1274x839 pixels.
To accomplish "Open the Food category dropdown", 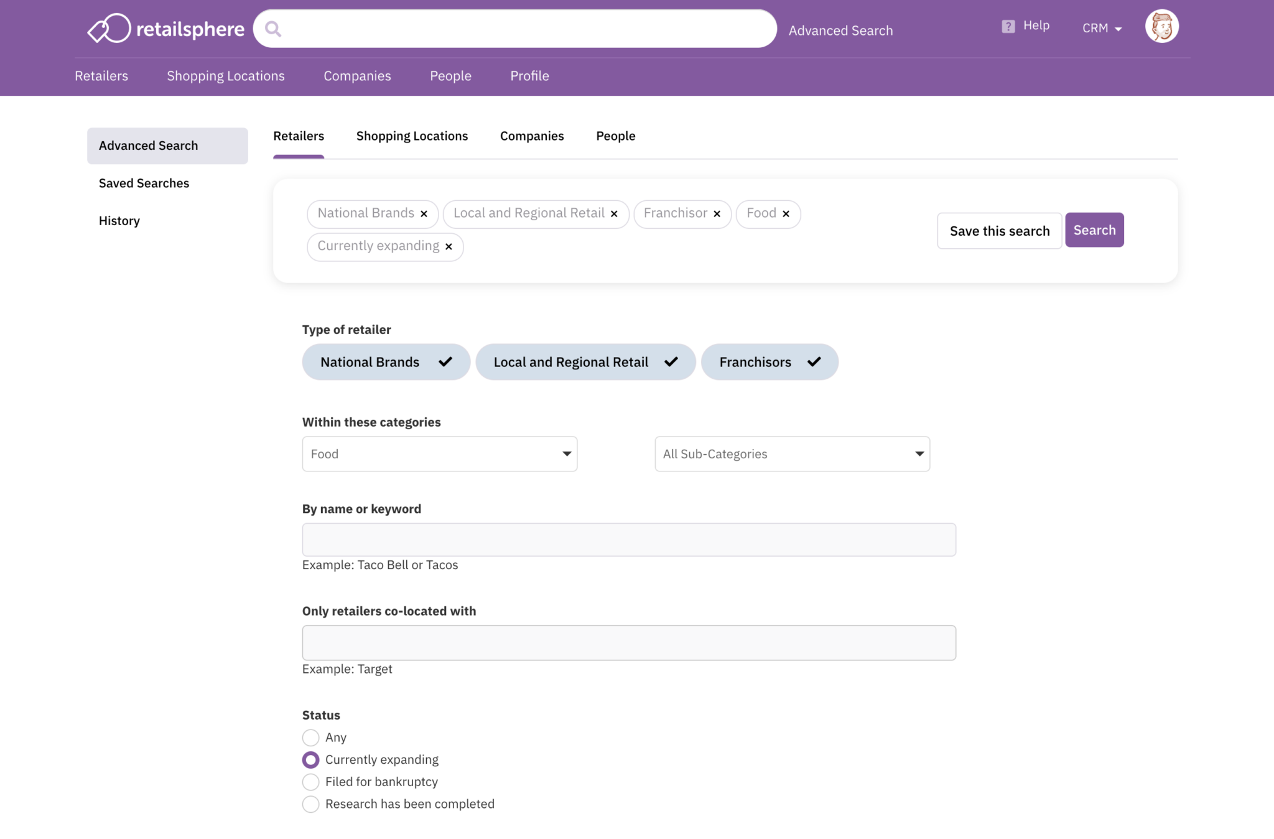I will tap(439, 454).
